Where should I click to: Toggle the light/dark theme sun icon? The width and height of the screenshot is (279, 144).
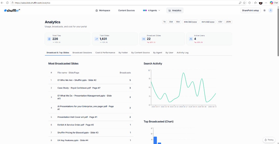tap(265, 10)
